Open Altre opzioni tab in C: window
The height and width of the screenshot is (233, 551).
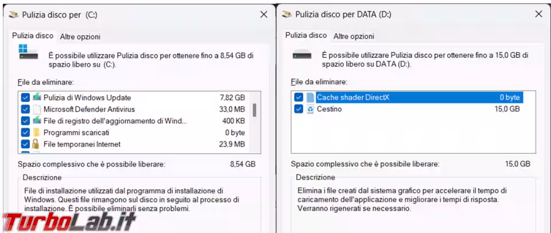[80, 37]
